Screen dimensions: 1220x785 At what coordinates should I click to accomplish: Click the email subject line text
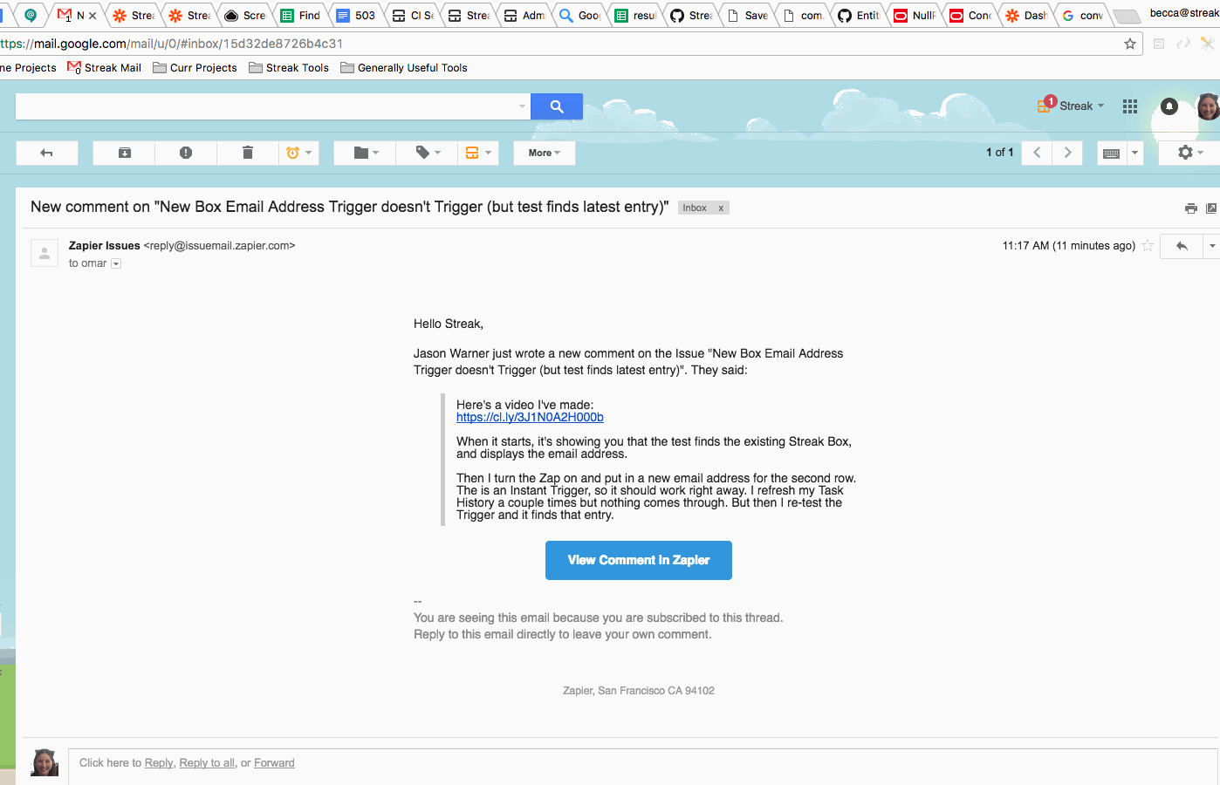point(350,207)
